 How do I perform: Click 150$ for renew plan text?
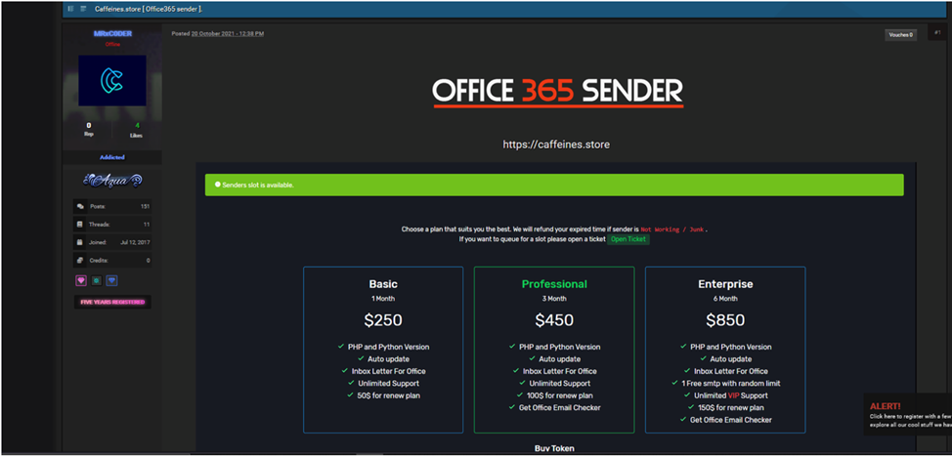730,407
